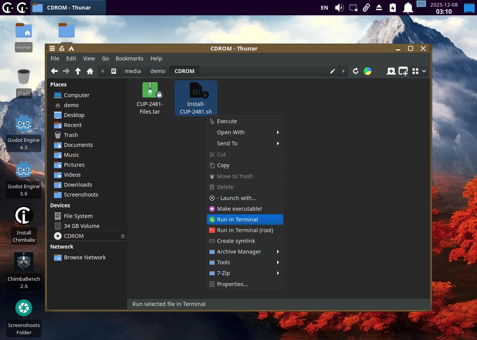Click the media path segment button
Image resolution: width=477 pixels, height=340 pixels.
[x=132, y=71]
